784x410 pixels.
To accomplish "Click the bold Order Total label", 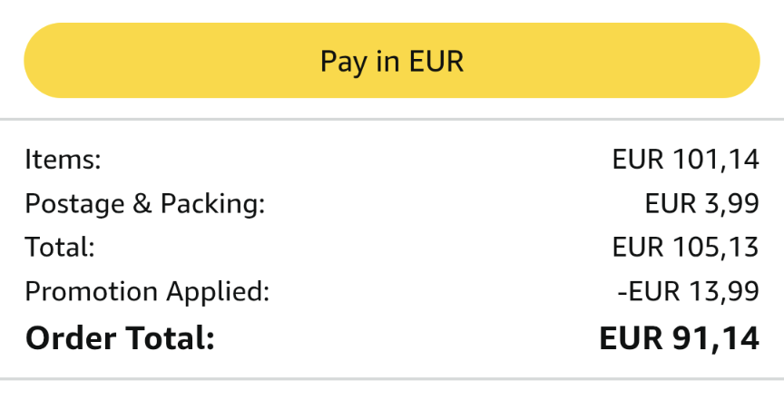I will point(120,338).
